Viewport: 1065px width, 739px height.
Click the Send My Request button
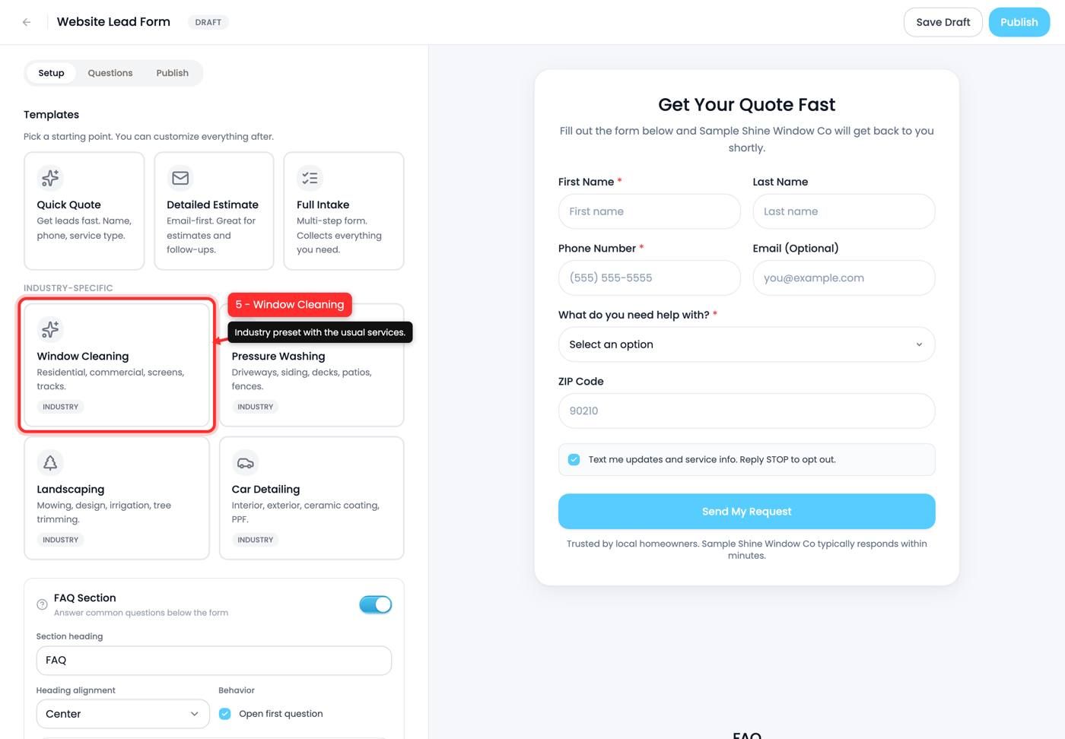(746, 512)
